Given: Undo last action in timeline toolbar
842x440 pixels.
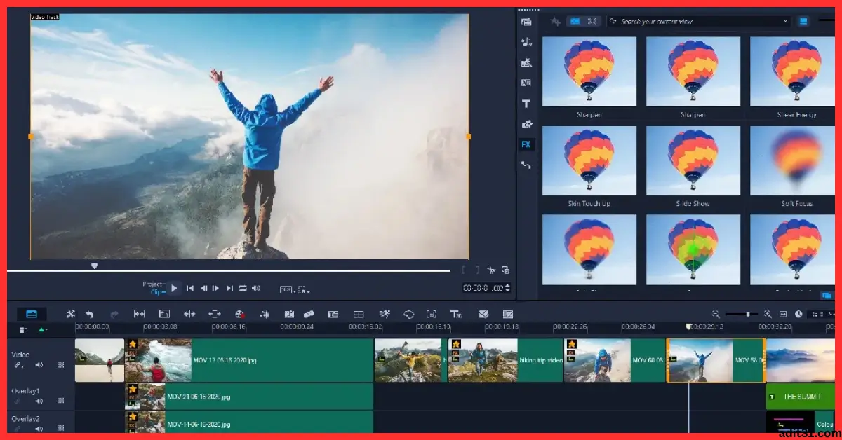Looking at the screenshot, I should point(90,314).
